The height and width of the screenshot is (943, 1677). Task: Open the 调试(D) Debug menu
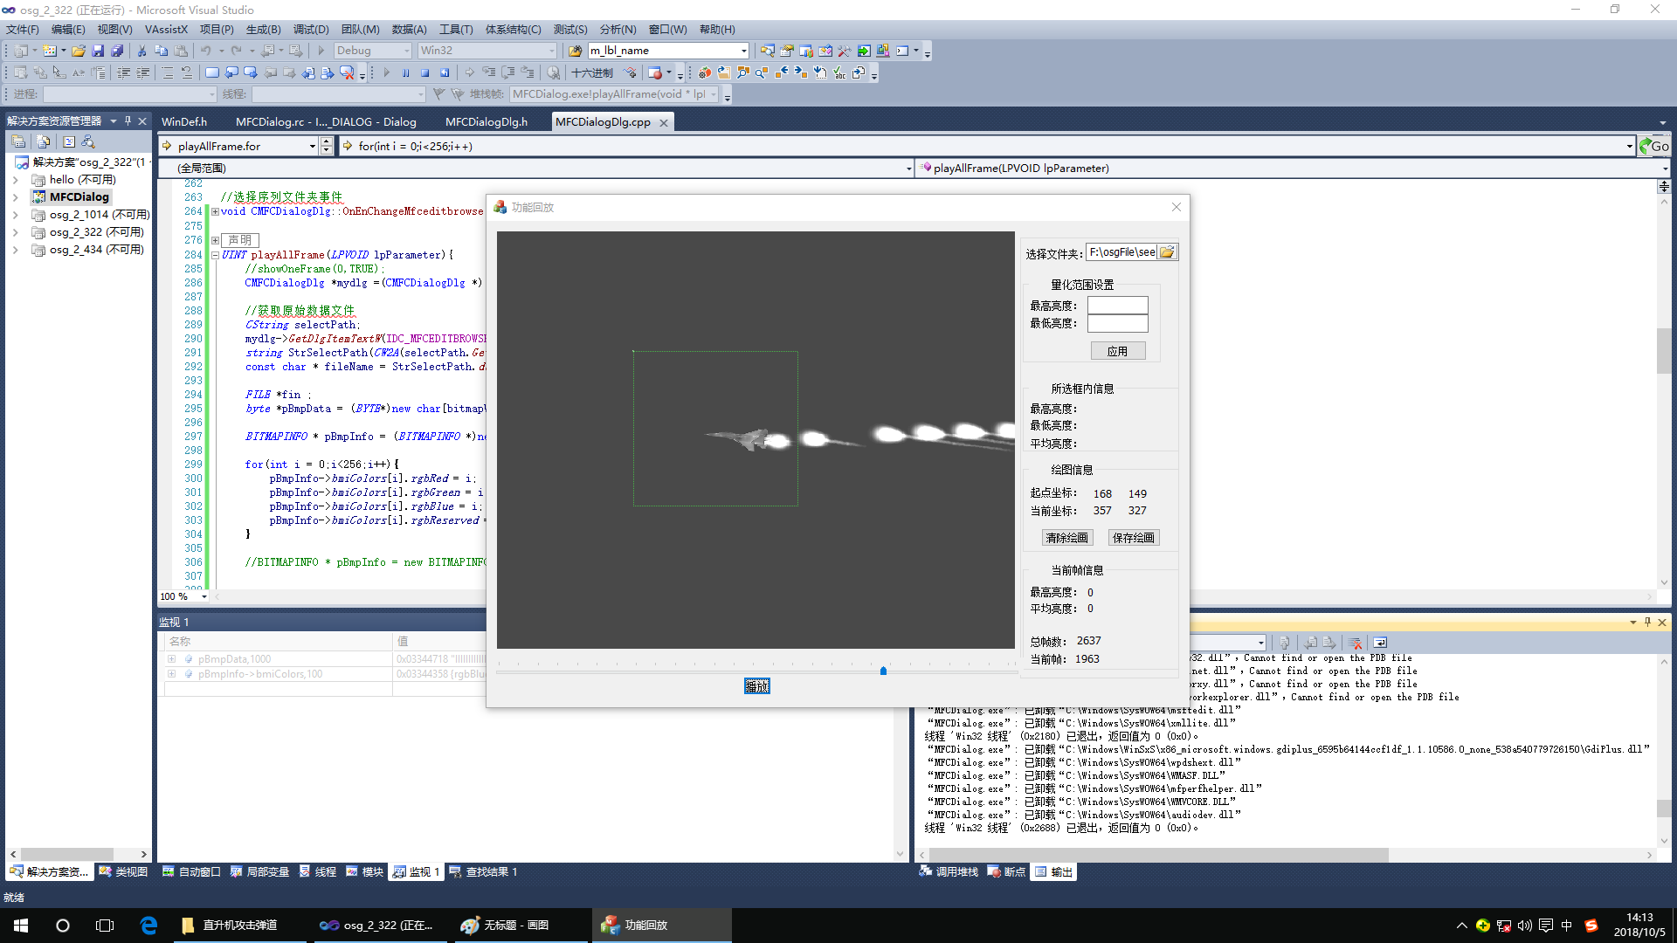310,29
